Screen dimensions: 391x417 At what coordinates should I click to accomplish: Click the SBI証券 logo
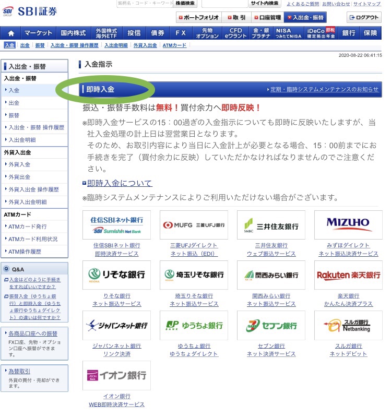(x=30, y=11)
